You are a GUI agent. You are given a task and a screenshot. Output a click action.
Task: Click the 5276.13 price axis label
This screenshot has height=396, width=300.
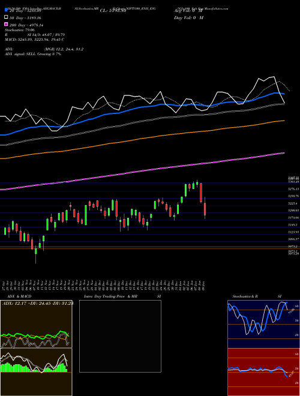[293, 189]
